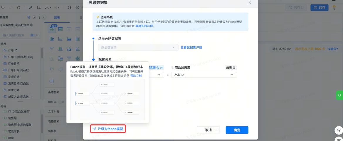Click the 确定 button
The image size is (343, 141).
click(x=237, y=130)
